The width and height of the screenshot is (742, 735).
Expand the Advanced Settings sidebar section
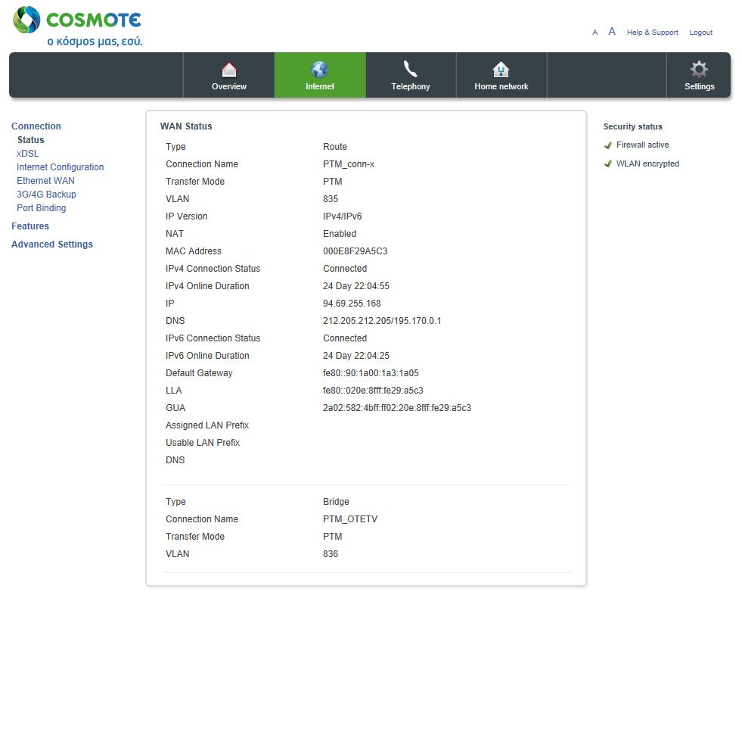click(52, 244)
